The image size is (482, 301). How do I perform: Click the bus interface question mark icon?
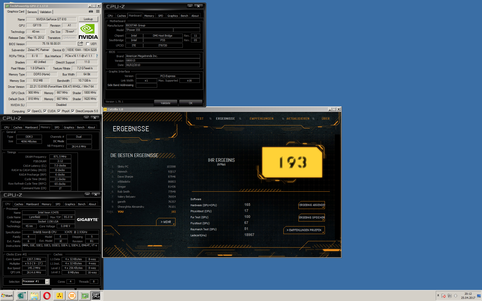pos(97,56)
